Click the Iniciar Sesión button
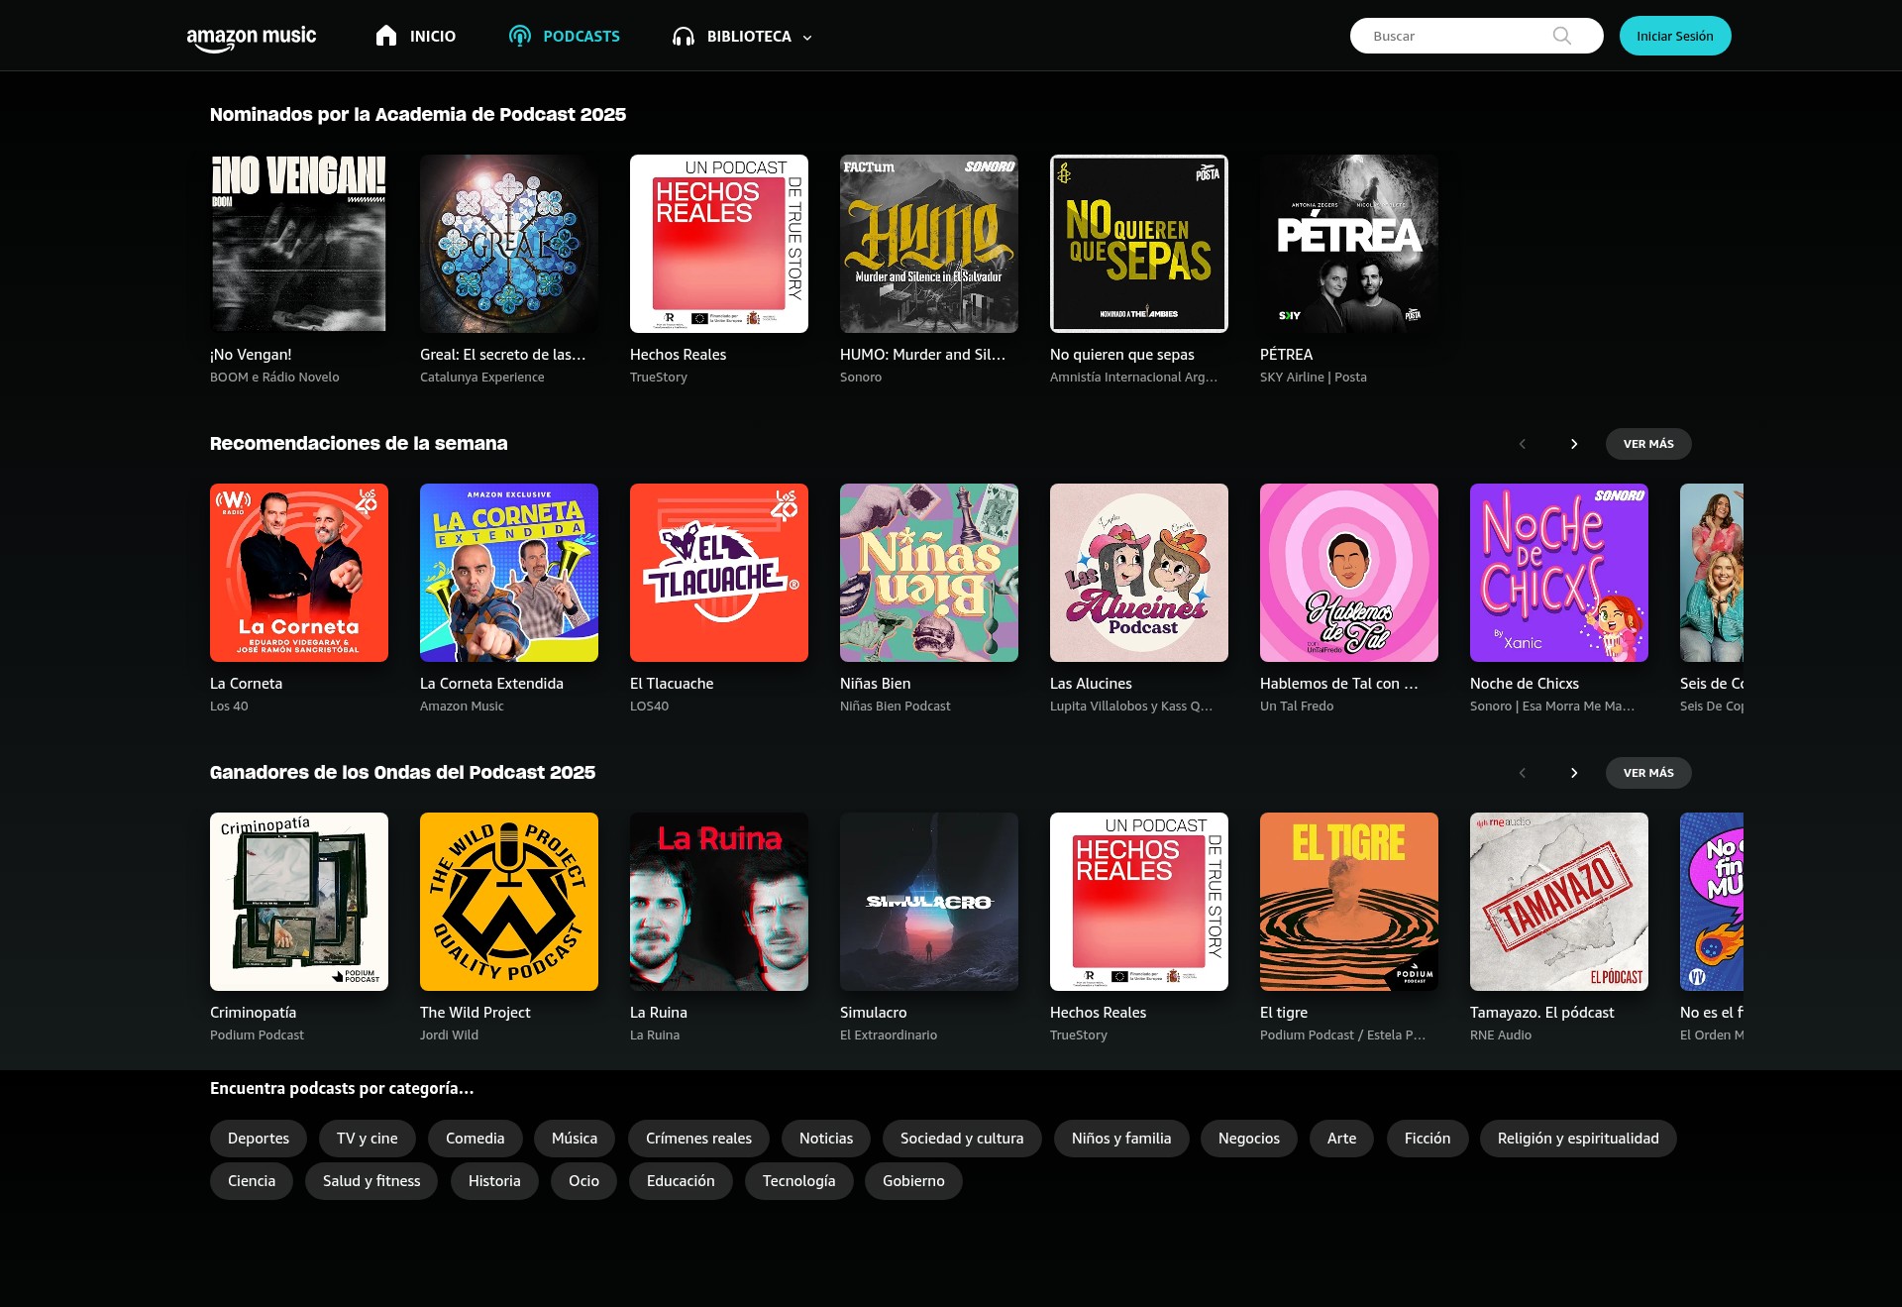 tap(1675, 36)
